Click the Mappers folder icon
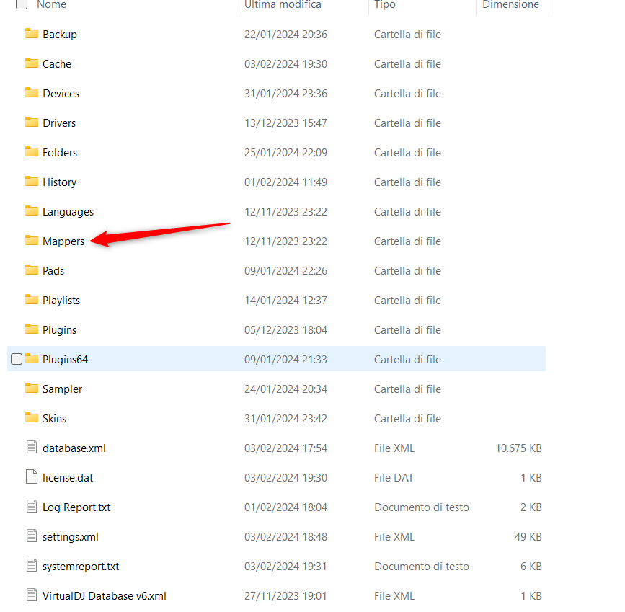The width and height of the screenshot is (625, 612). pos(32,241)
